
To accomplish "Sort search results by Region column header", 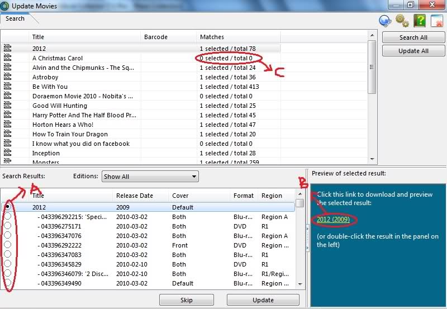I will coord(277,196).
